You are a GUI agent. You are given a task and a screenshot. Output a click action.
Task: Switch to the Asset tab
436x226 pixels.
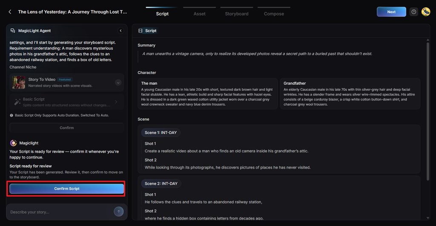(x=199, y=14)
